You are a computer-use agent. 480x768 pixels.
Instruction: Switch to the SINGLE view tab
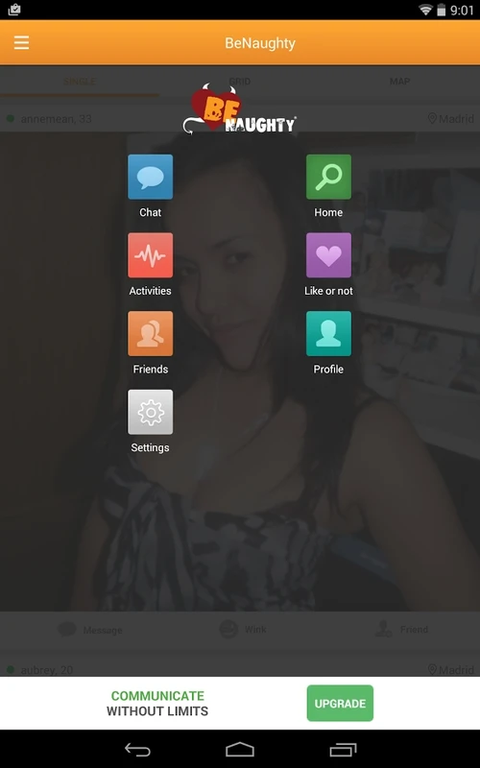80,82
